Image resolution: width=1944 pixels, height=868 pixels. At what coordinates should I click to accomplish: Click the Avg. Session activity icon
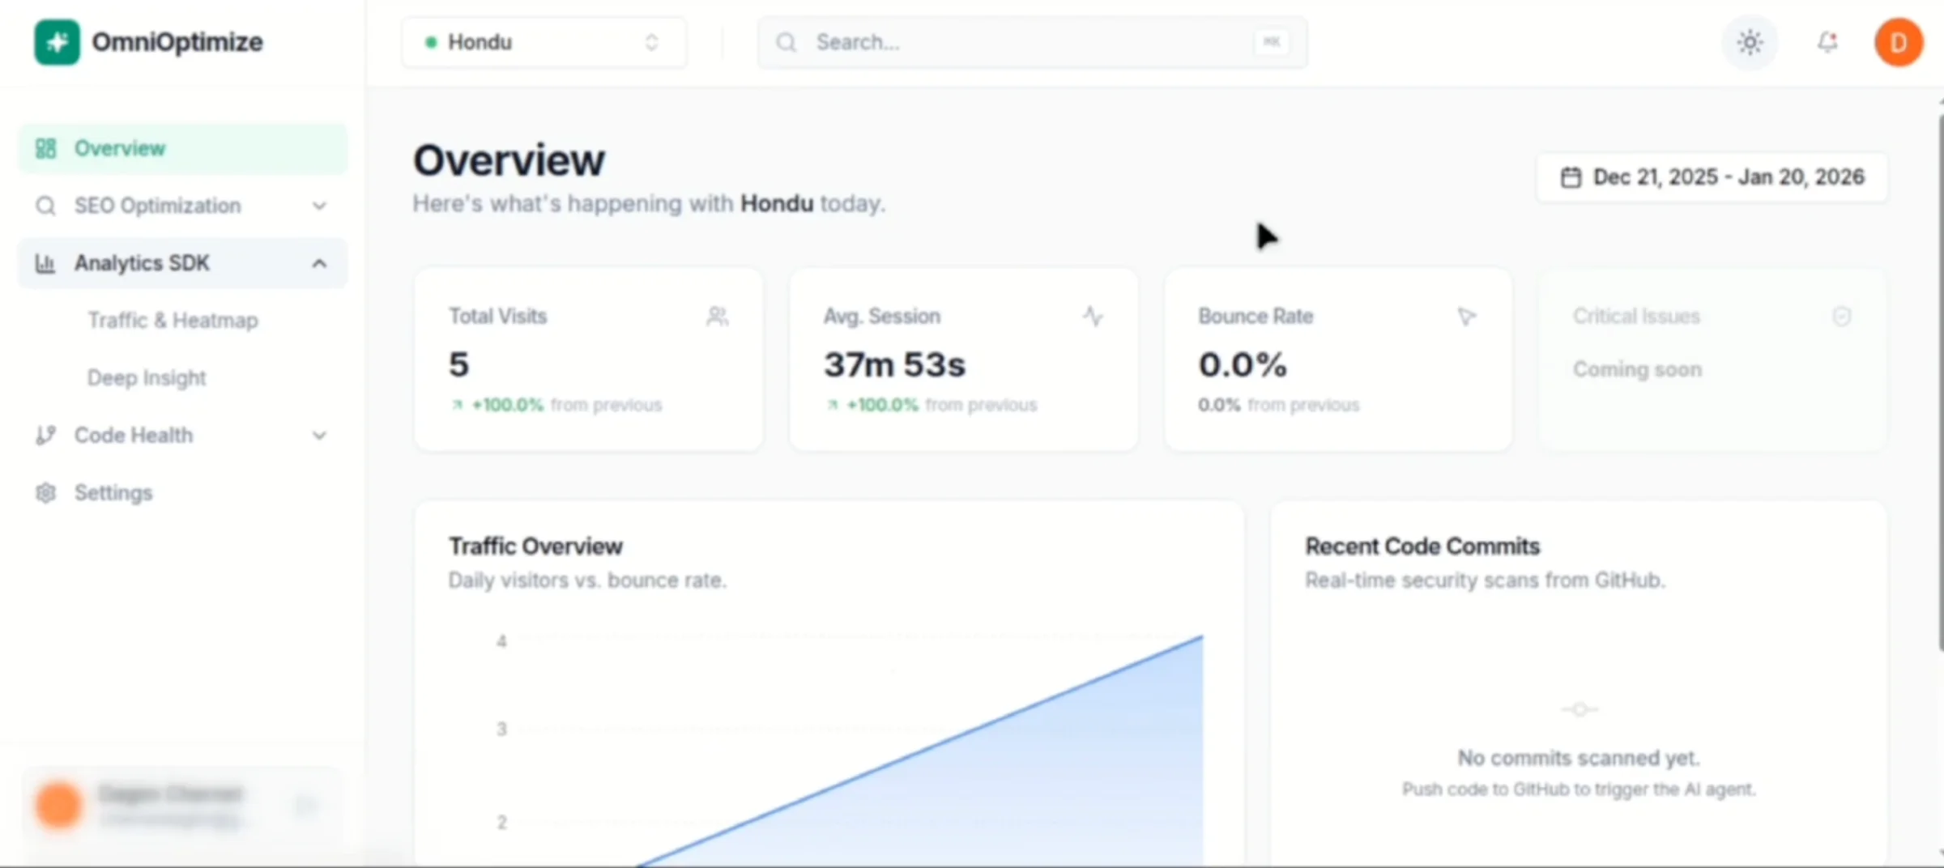(x=1093, y=316)
